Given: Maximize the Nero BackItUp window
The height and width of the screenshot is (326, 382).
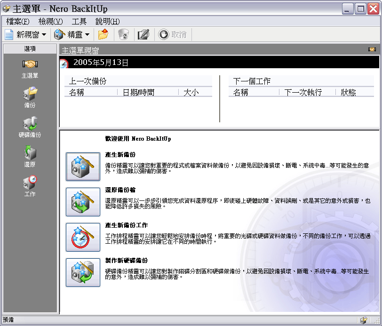Looking at the screenshot, I should [360, 9].
